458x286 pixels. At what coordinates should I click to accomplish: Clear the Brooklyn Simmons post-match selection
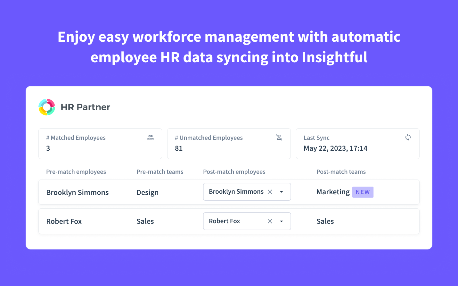tap(270, 192)
